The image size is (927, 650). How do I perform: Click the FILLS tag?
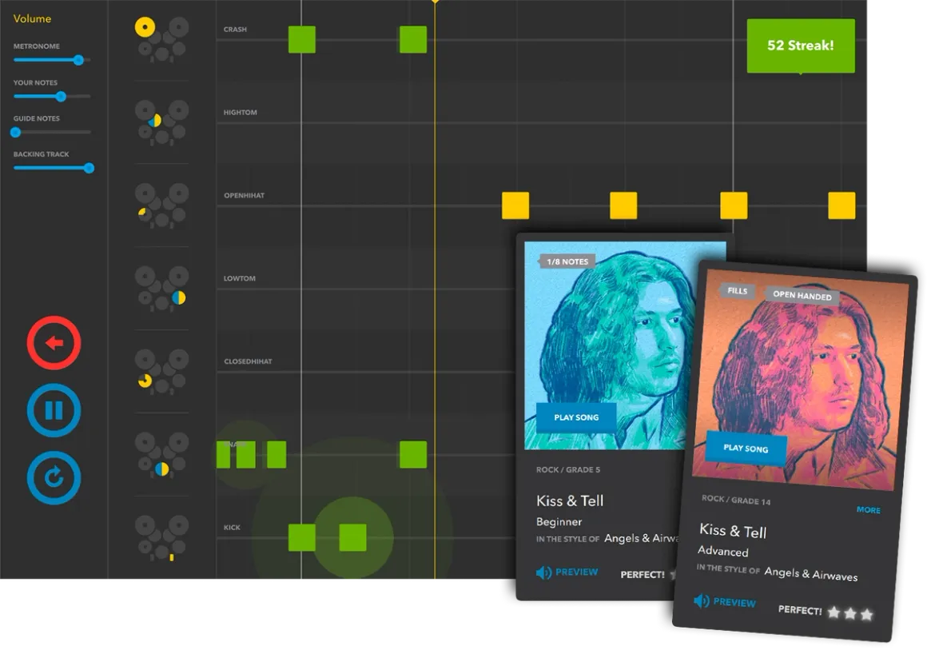[x=737, y=290]
